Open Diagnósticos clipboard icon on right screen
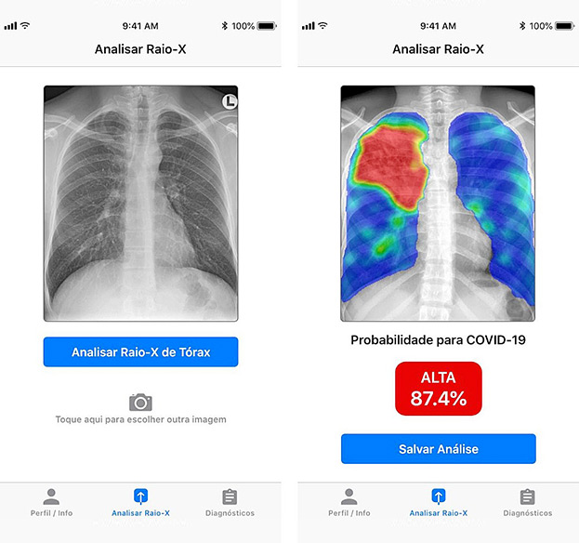The height and width of the screenshot is (543, 579). [x=527, y=497]
